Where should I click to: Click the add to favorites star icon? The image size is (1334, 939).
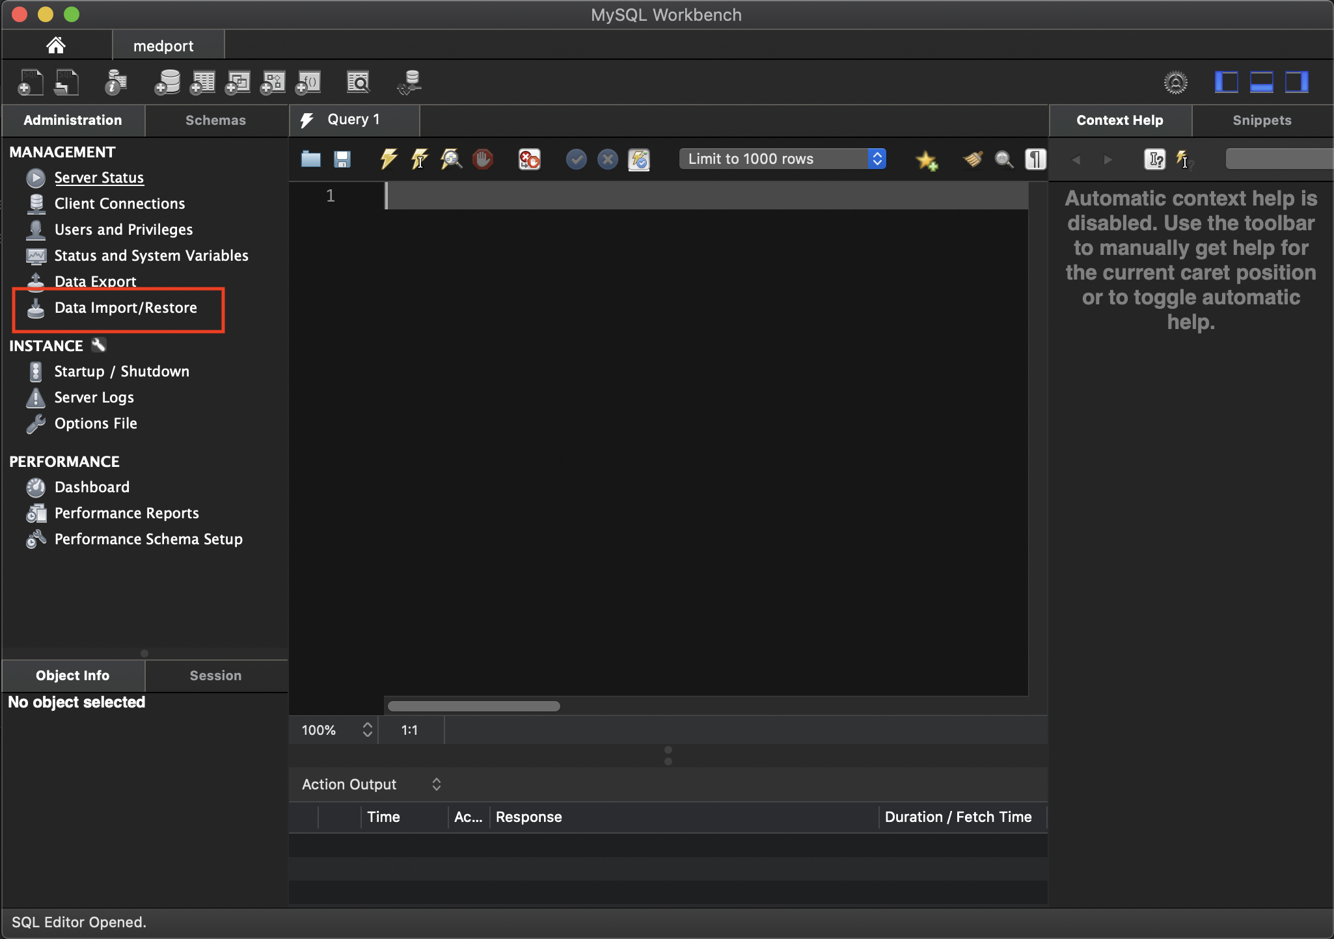926,160
